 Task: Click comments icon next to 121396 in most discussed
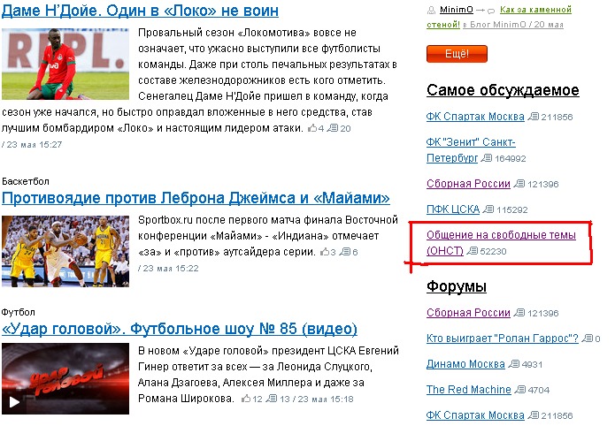(x=519, y=184)
